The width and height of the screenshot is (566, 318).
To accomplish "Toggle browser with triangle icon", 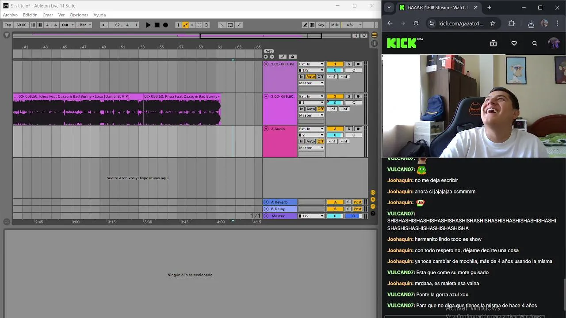I will (x=7, y=35).
